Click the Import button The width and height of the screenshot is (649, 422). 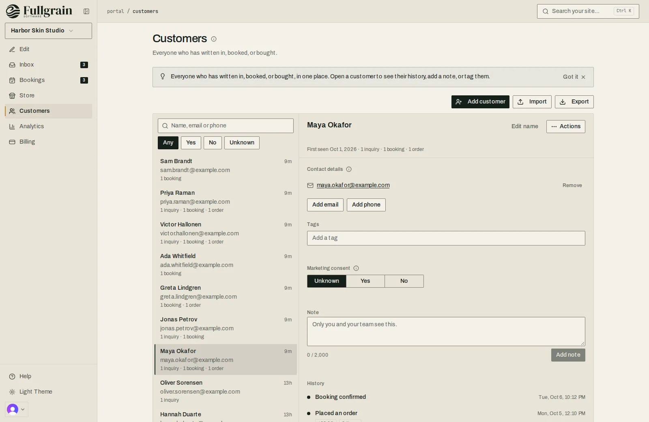pos(532,102)
